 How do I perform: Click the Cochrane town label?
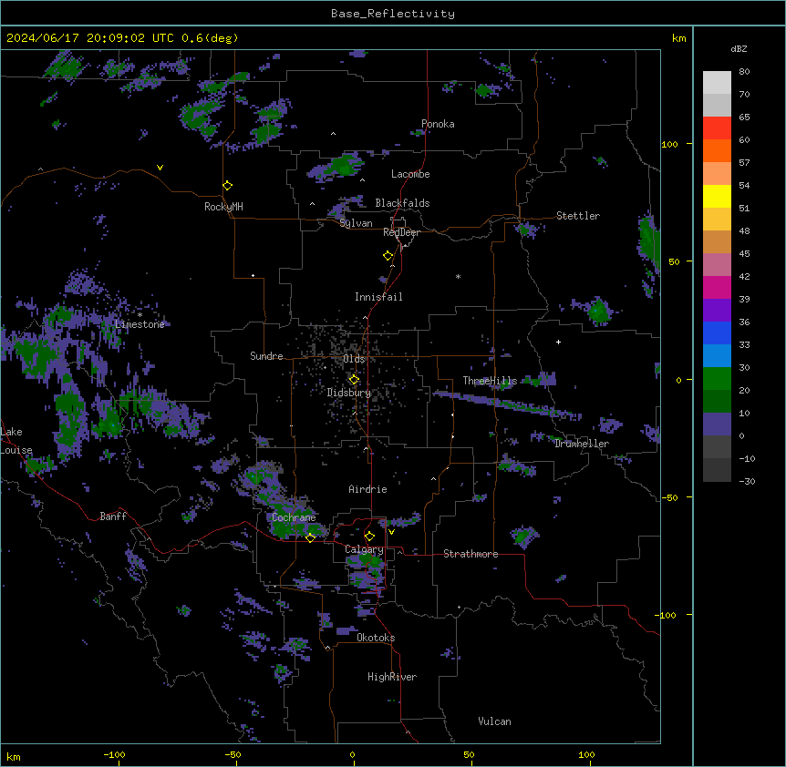tap(294, 517)
